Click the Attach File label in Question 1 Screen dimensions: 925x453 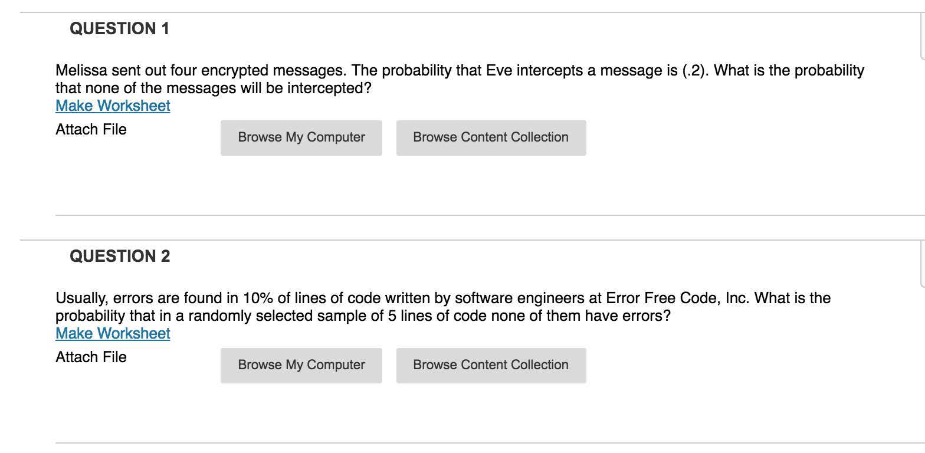[91, 130]
